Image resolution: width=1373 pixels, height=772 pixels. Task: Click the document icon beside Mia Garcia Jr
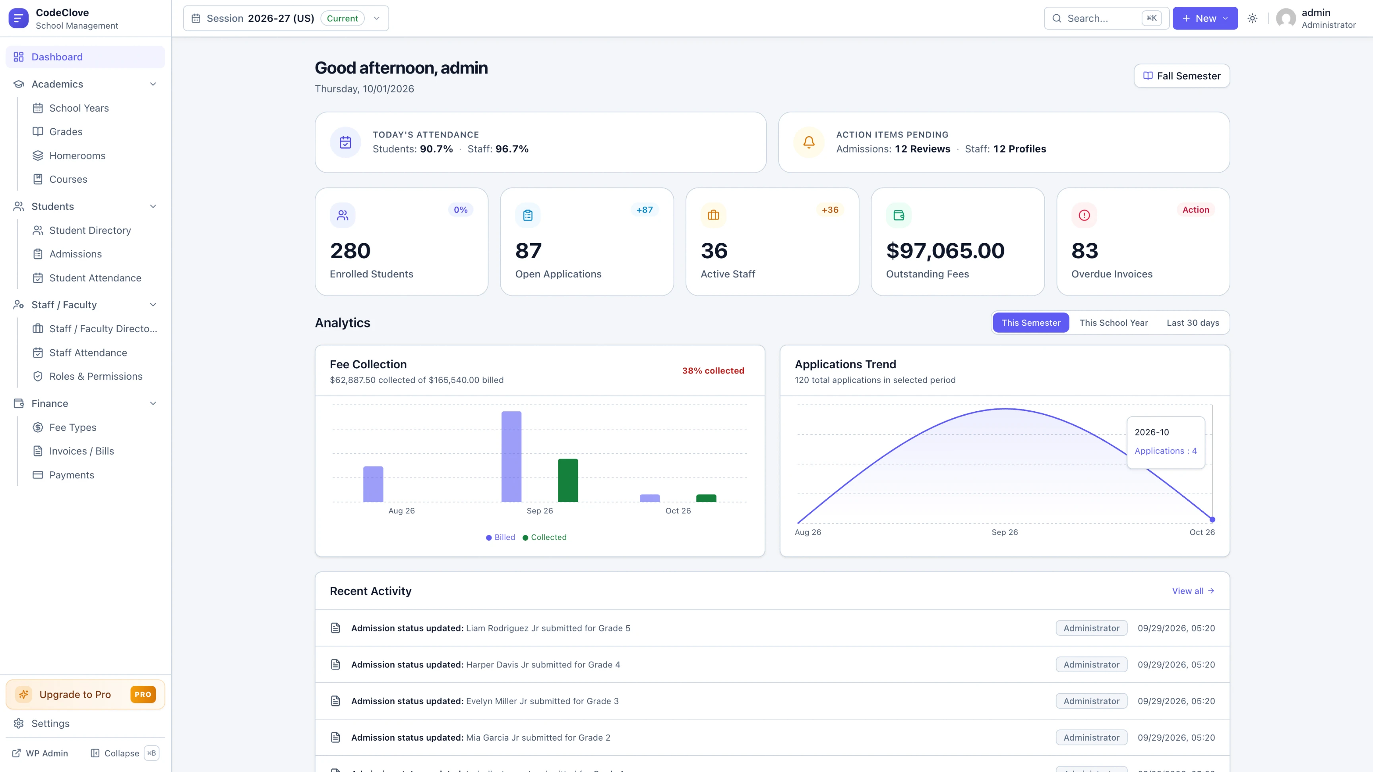[335, 737]
